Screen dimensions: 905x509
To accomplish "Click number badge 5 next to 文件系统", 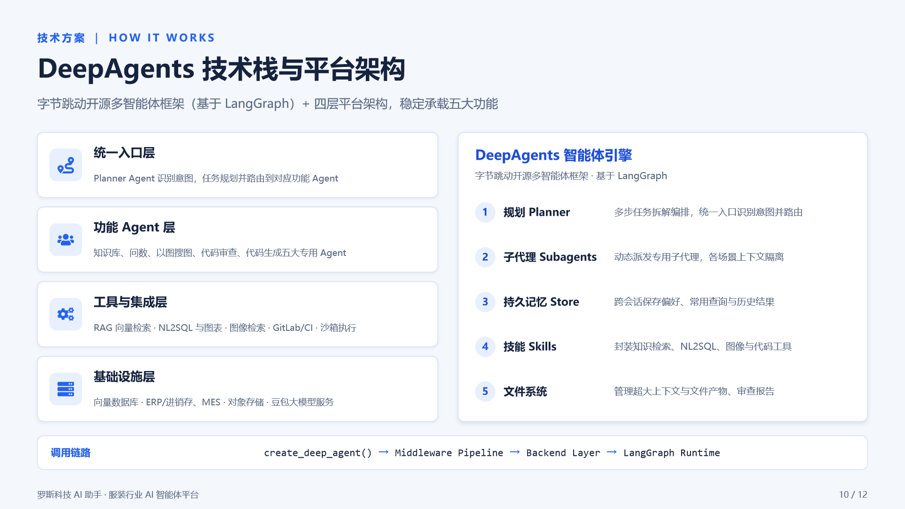I will (x=485, y=391).
